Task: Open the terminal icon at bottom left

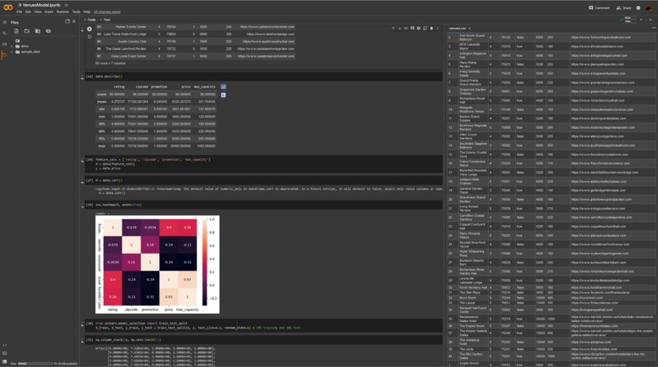Action: (5, 361)
